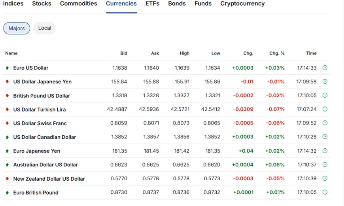This screenshot has width=344, height=206.
Task: Click the Time column header
Action: click(311, 53)
